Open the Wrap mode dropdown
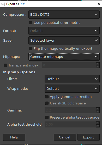102x145 pixels. (72, 88)
